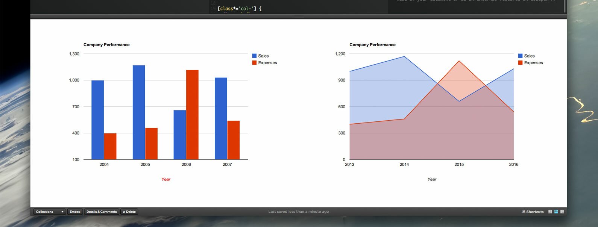Click the 'Last saved less than a minute ago' status
The height and width of the screenshot is (227, 598).
[299, 212]
